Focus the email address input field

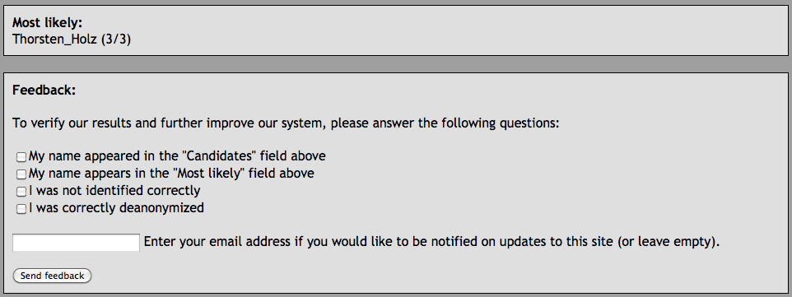tap(76, 243)
